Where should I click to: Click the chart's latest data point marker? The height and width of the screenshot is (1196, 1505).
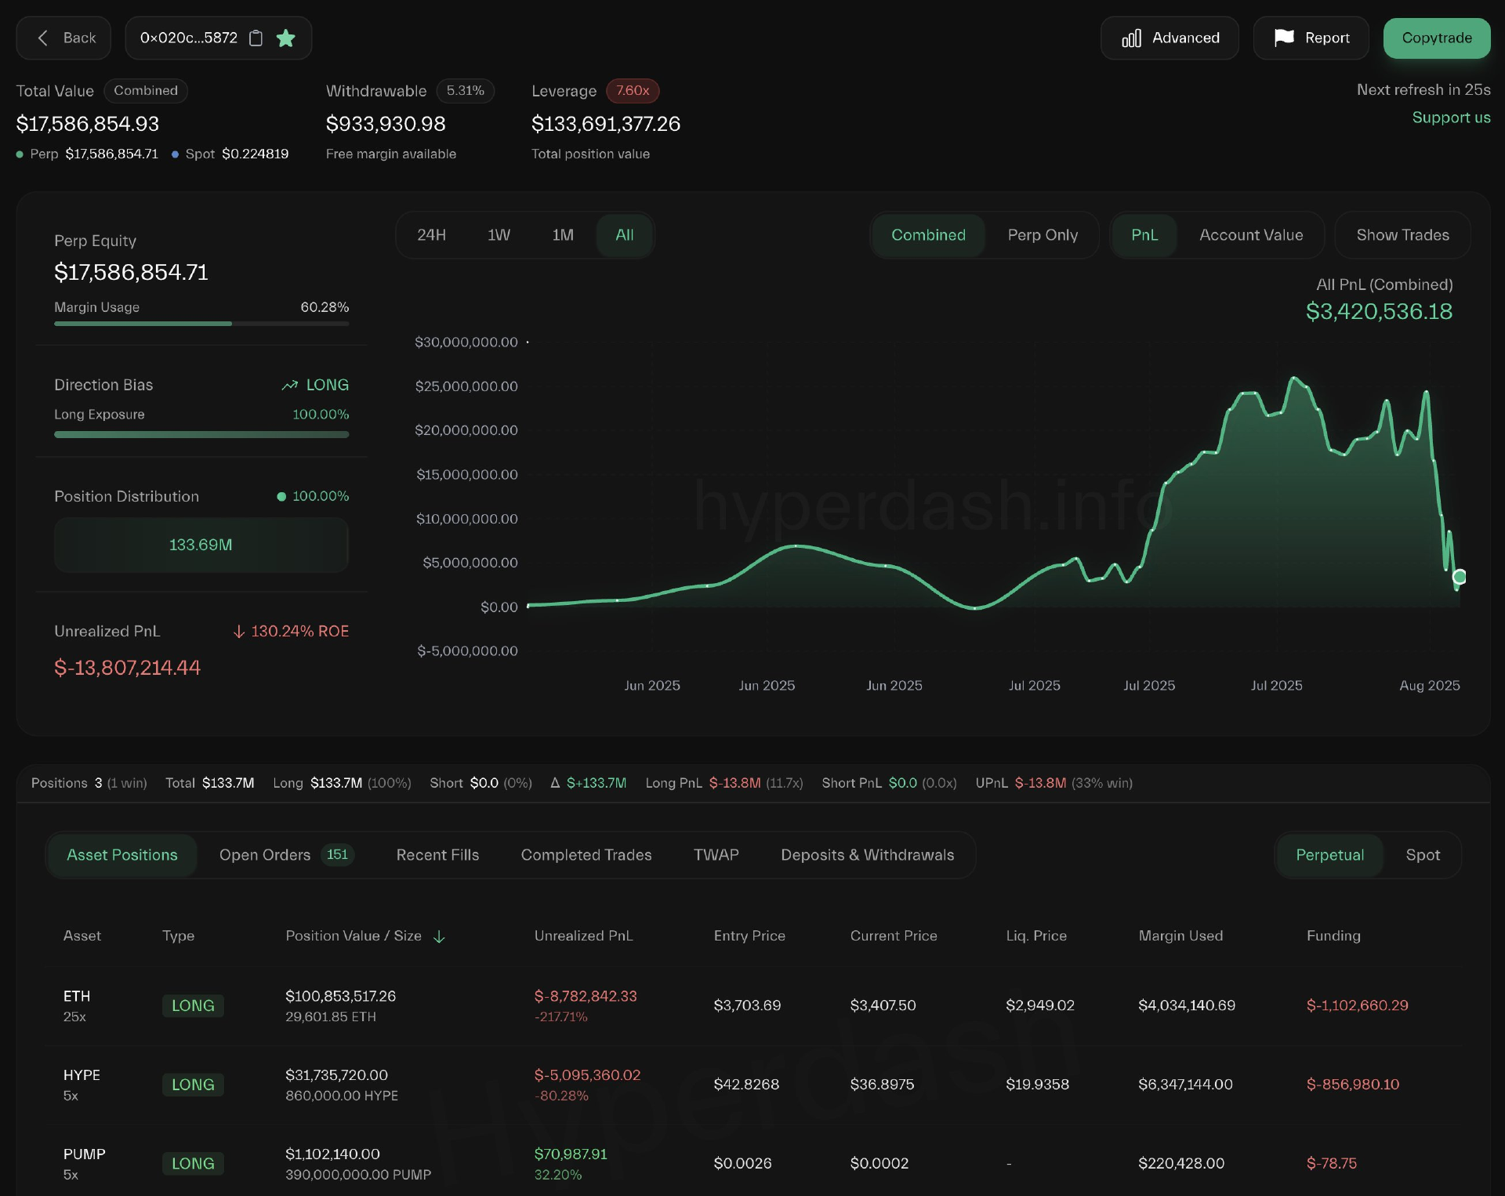click(1459, 577)
